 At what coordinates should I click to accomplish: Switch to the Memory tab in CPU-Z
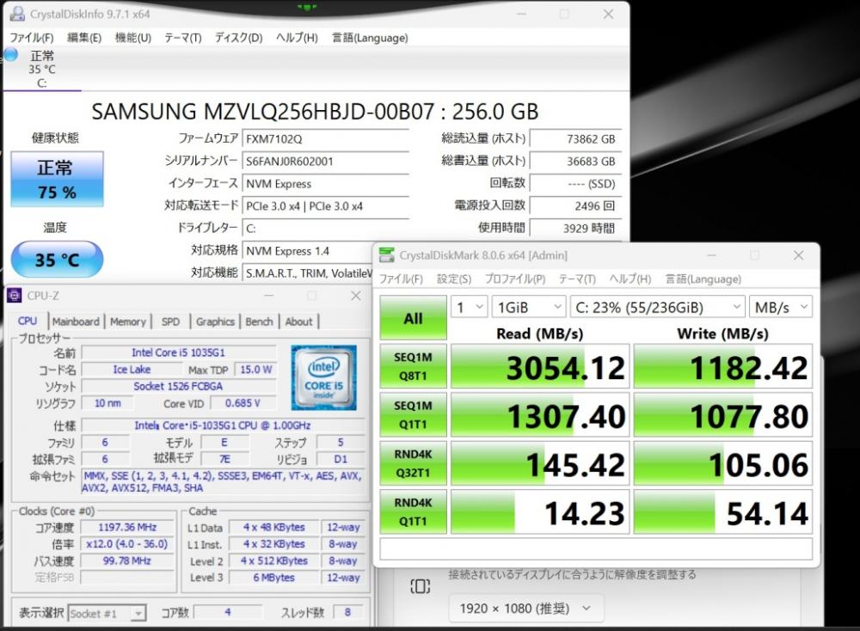click(128, 322)
